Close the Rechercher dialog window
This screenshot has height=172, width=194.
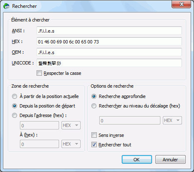(181, 4)
